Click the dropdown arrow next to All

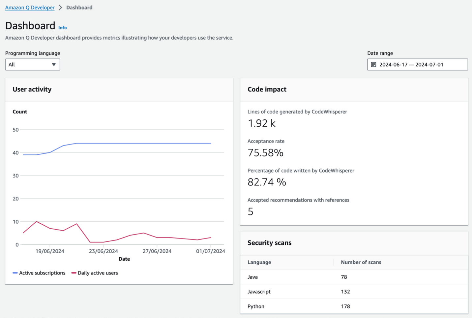pos(54,65)
